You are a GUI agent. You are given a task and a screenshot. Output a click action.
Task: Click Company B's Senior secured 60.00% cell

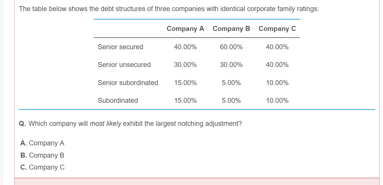[231, 47]
